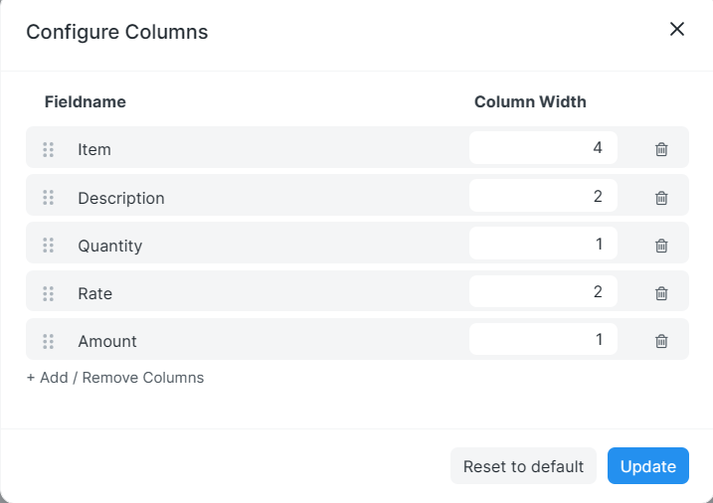Screen dimensions: 713x503
Task: Delete the Item column row
Action: 661,149
